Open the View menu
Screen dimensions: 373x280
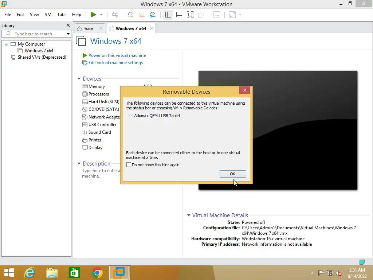coord(34,15)
